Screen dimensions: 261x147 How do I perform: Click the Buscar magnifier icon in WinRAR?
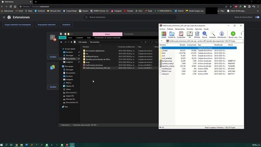tap(205, 35)
